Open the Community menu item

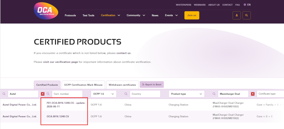point(133,15)
